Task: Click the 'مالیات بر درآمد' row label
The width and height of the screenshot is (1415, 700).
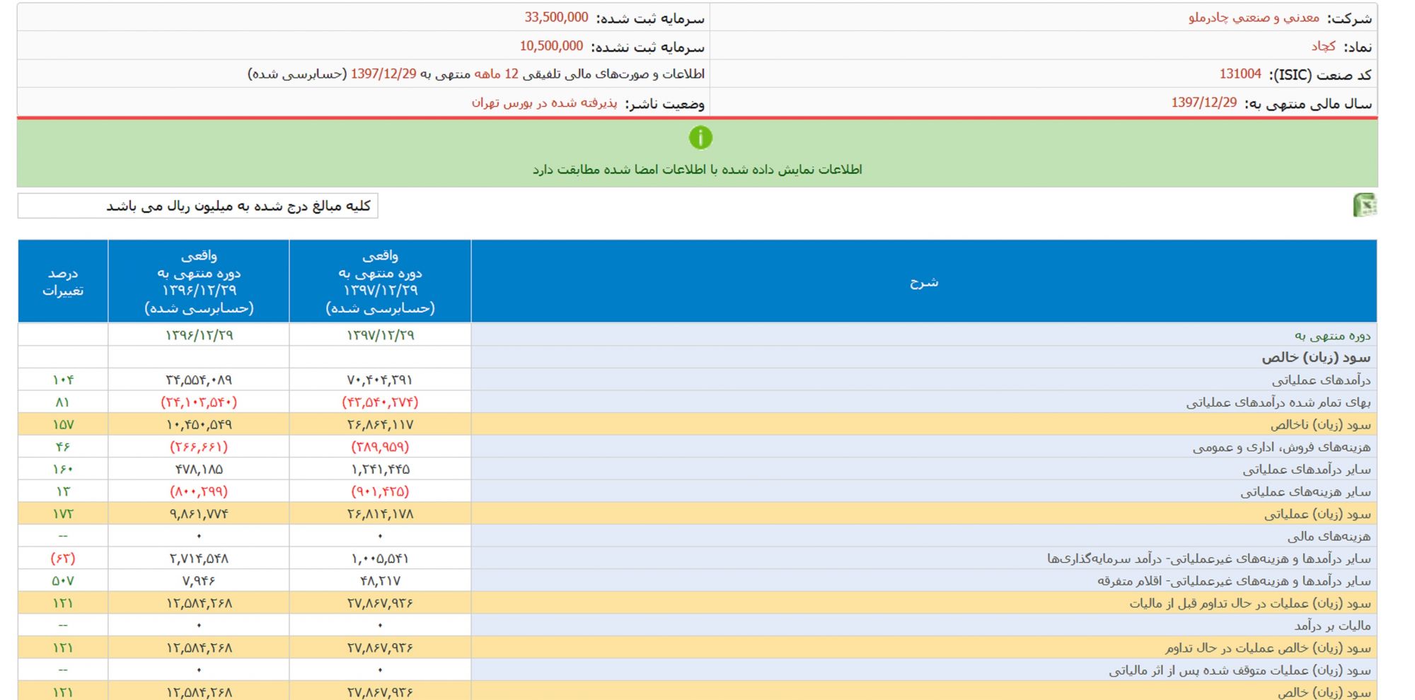Action: tap(1332, 625)
